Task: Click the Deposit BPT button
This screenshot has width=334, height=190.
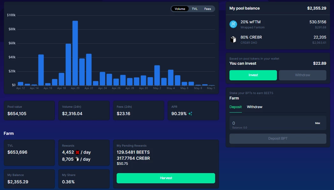Action: (278, 139)
